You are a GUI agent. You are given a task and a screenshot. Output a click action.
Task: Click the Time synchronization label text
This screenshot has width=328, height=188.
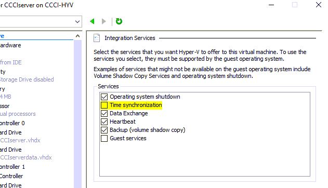136,105
